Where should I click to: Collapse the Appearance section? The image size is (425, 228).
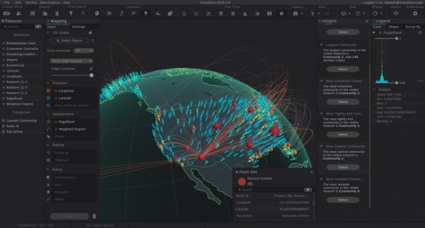tap(48, 114)
